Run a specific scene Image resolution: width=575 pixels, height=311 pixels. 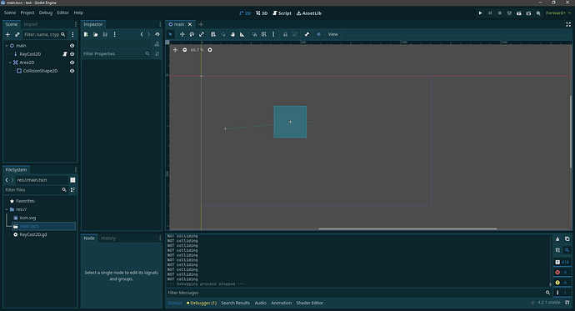pos(528,13)
